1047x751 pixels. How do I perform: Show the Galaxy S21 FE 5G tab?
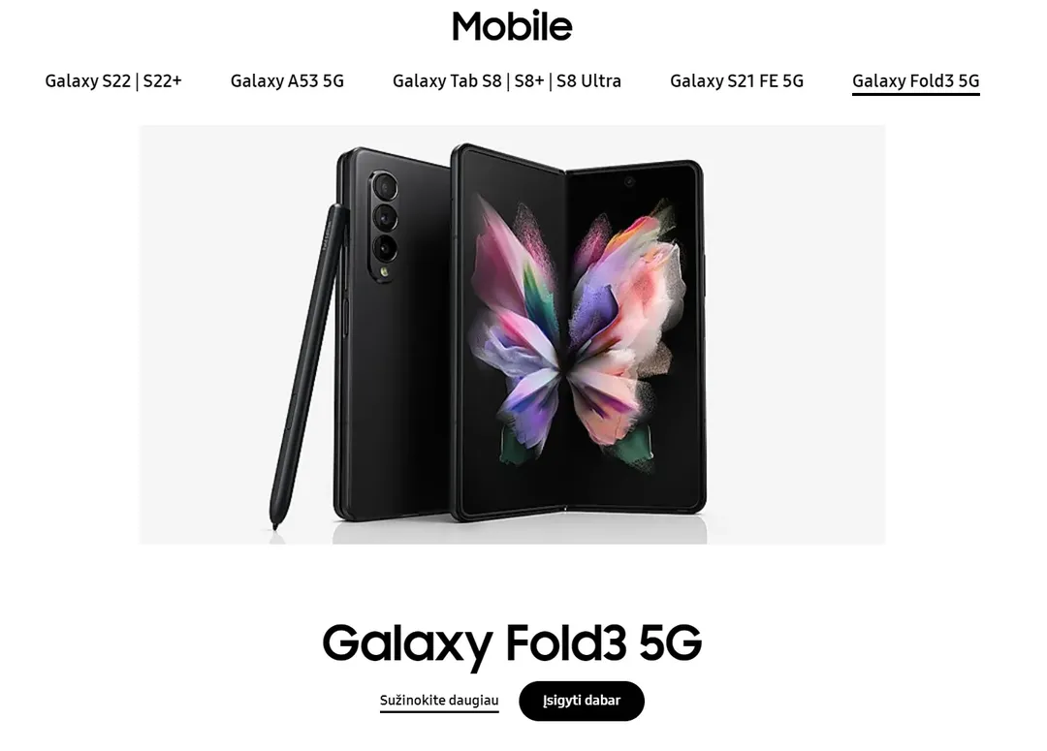(x=737, y=80)
